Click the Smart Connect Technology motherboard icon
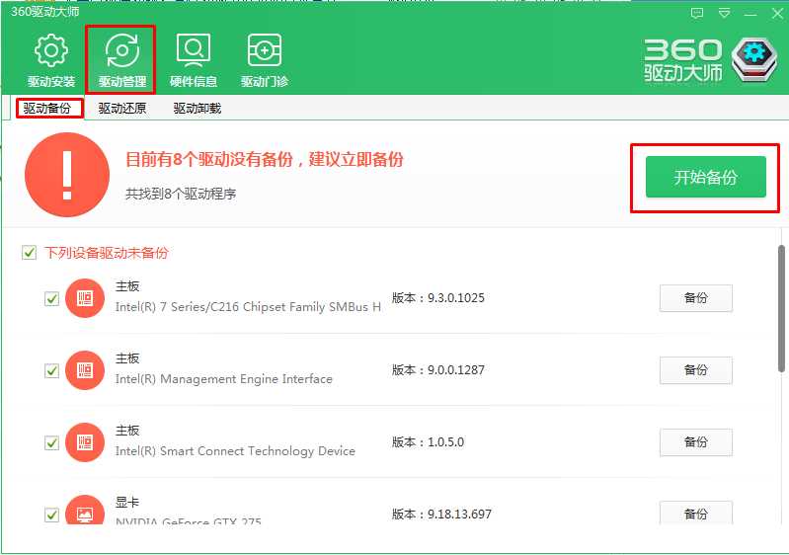The width and height of the screenshot is (789, 555). [x=85, y=442]
